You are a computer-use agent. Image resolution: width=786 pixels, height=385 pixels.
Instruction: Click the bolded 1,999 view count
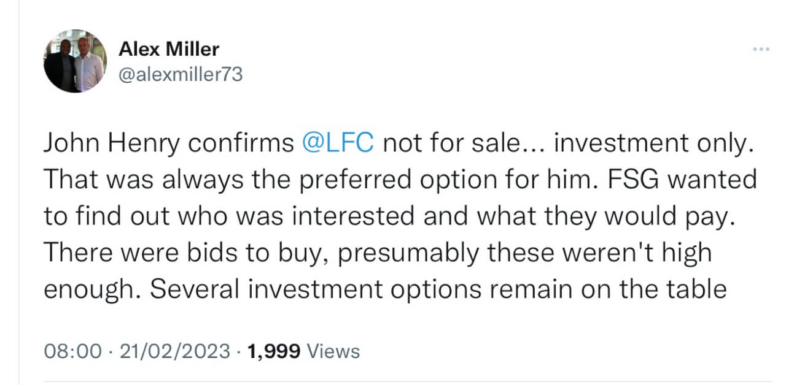click(274, 351)
